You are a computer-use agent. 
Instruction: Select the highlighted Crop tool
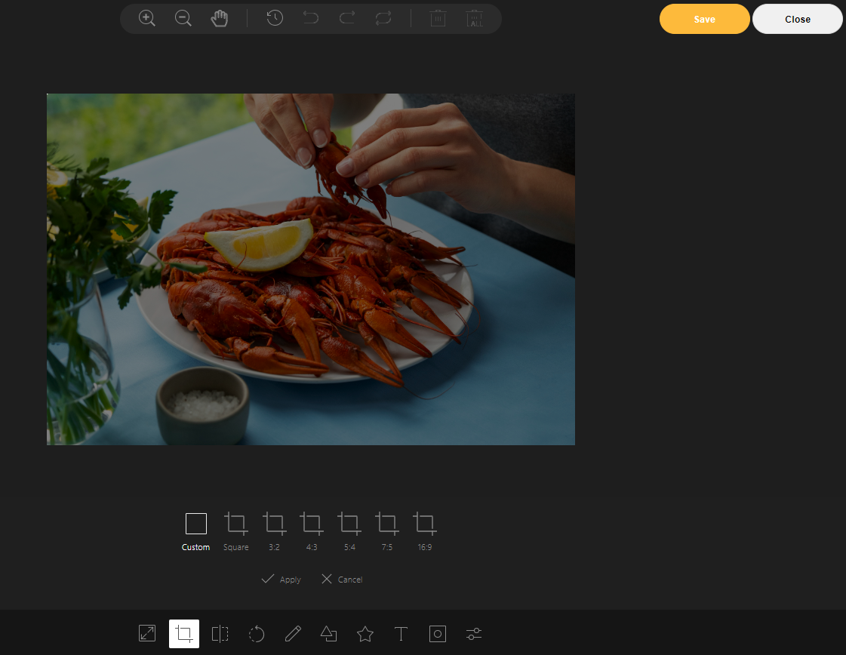click(x=184, y=633)
